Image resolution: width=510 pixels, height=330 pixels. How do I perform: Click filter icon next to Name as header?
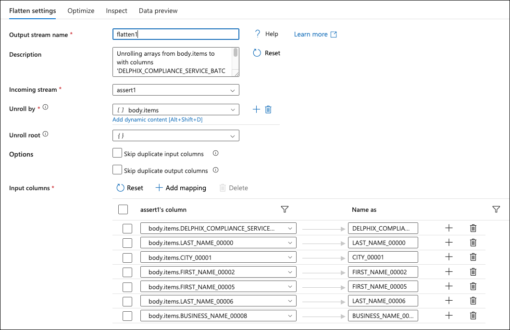pyautogui.click(x=496, y=209)
